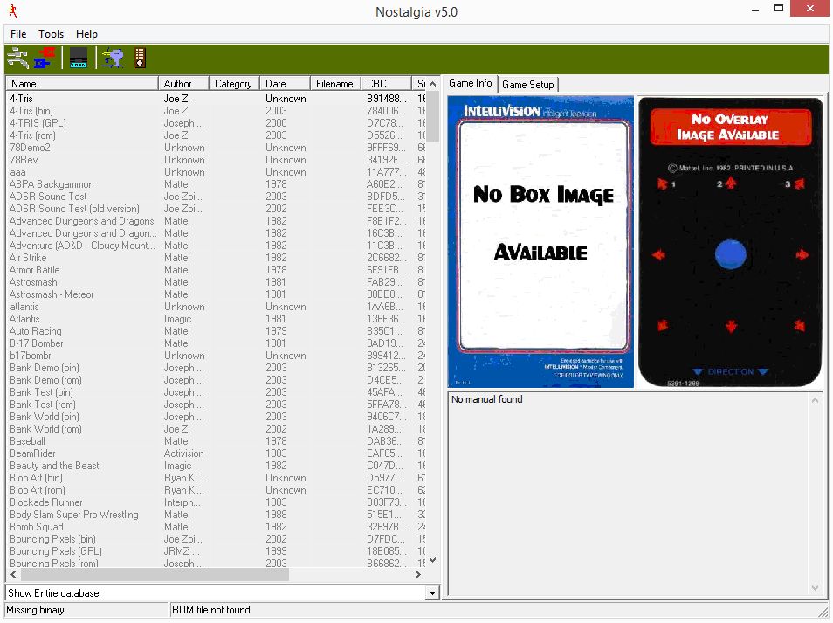The height and width of the screenshot is (623, 833).
Task: Select Bank World (bin) row
Action: pos(217,417)
